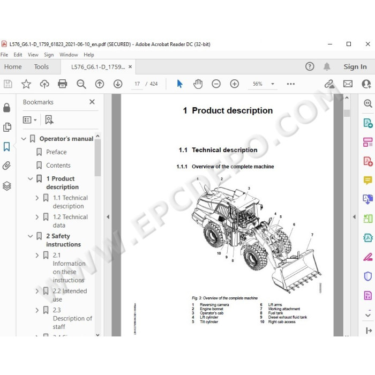Expand the 1.1 Technical description bookmark

pos(37,198)
